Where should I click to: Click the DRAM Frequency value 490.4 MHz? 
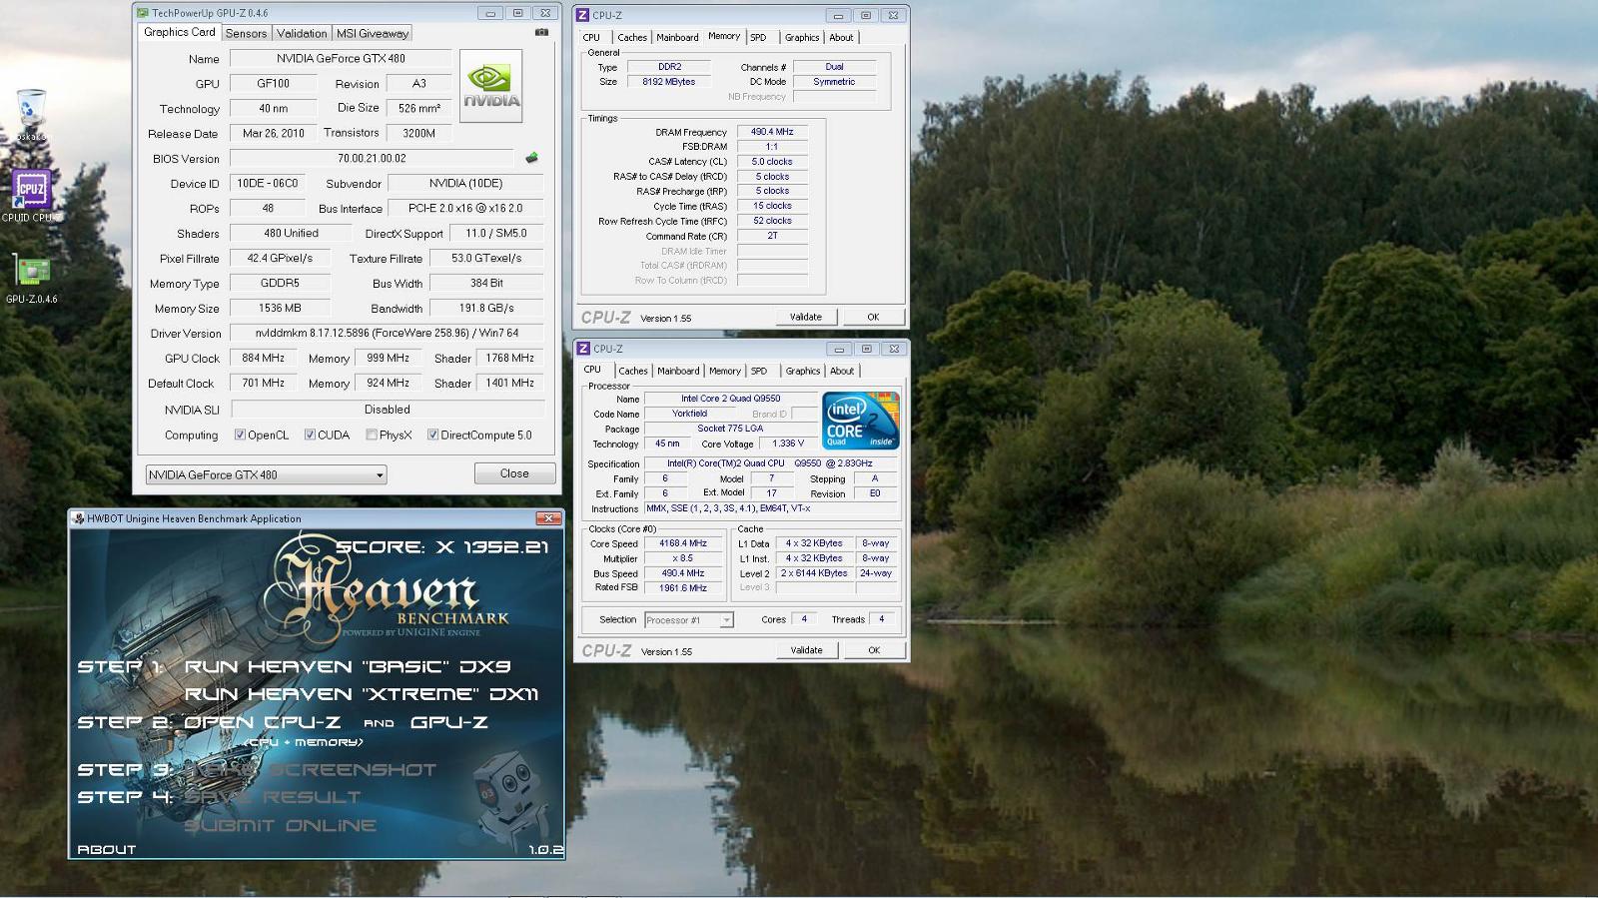click(772, 132)
